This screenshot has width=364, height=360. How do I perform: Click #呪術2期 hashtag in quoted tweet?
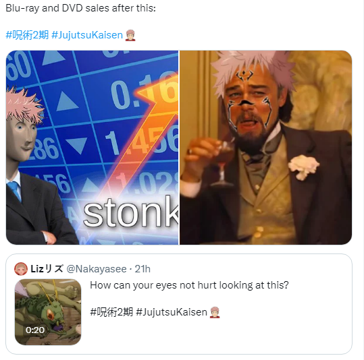[111, 312]
